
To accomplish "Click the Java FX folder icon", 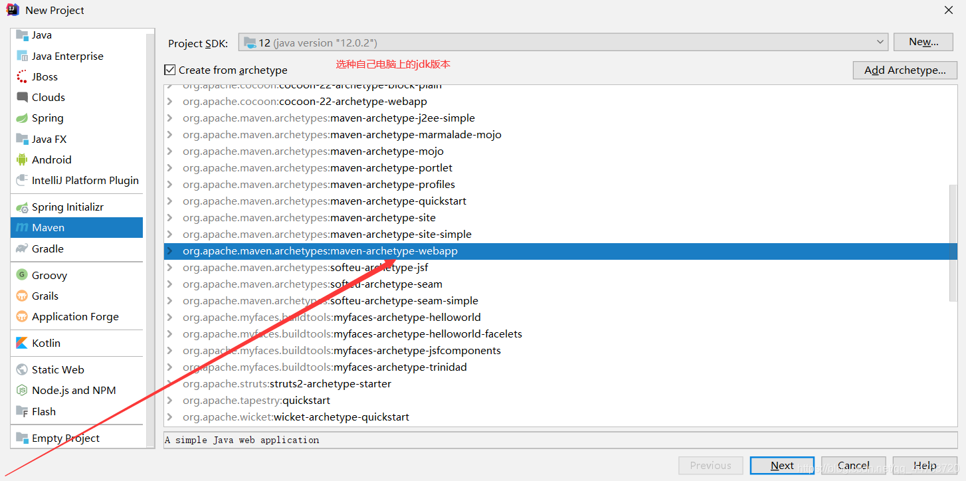I will pyautogui.click(x=22, y=139).
